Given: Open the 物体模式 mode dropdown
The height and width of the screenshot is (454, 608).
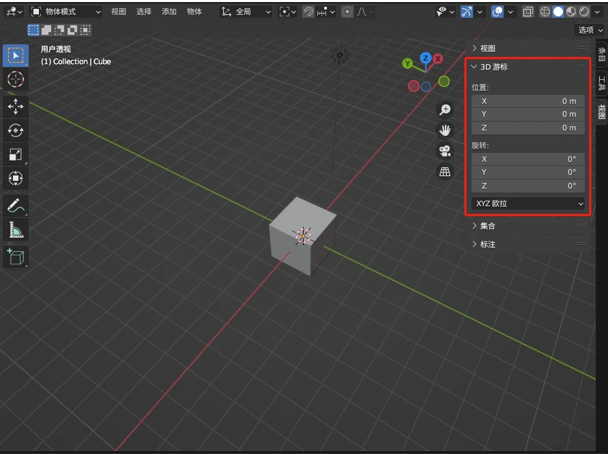Looking at the screenshot, I should click(x=66, y=12).
